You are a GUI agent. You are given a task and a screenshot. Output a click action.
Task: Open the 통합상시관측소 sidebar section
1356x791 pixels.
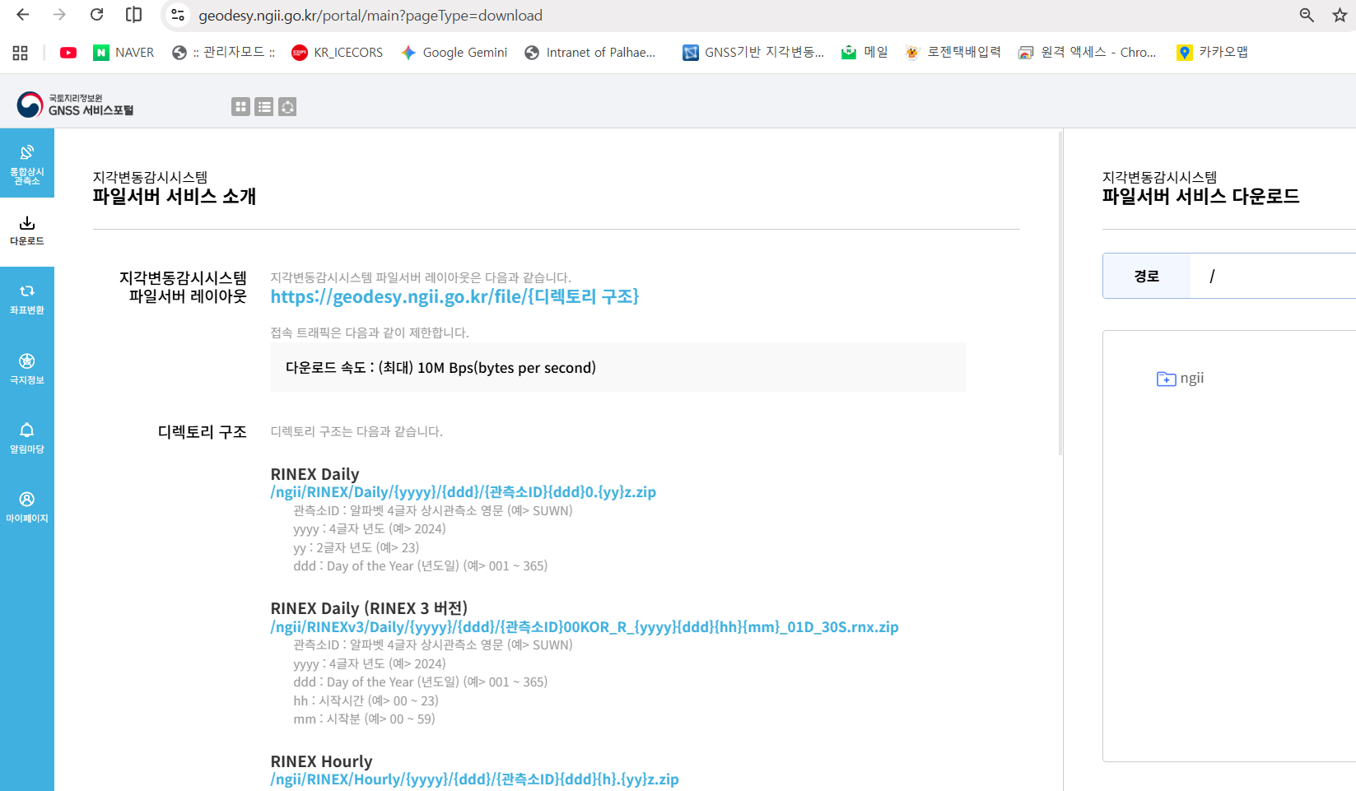pos(26,163)
